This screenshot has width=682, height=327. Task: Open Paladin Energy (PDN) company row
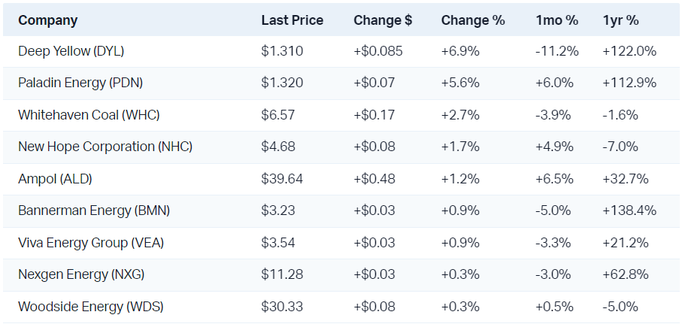[x=80, y=83]
